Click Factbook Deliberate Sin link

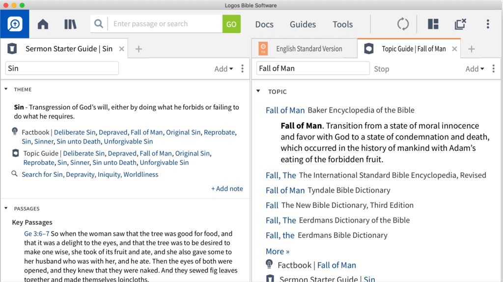click(x=75, y=132)
